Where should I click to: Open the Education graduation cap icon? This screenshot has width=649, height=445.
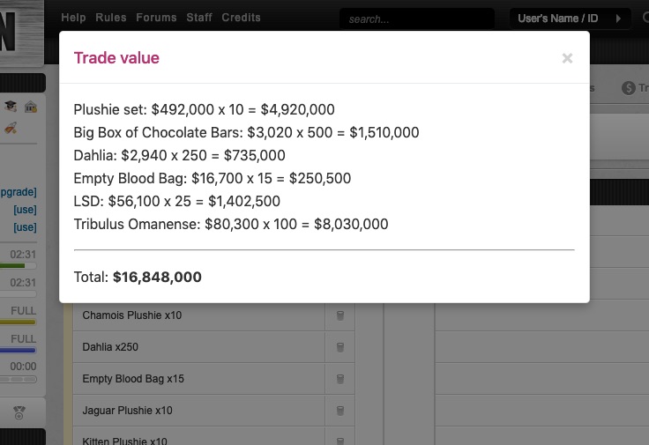click(11, 107)
